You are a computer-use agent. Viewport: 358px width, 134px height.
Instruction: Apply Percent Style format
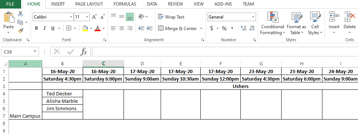tap(224, 28)
